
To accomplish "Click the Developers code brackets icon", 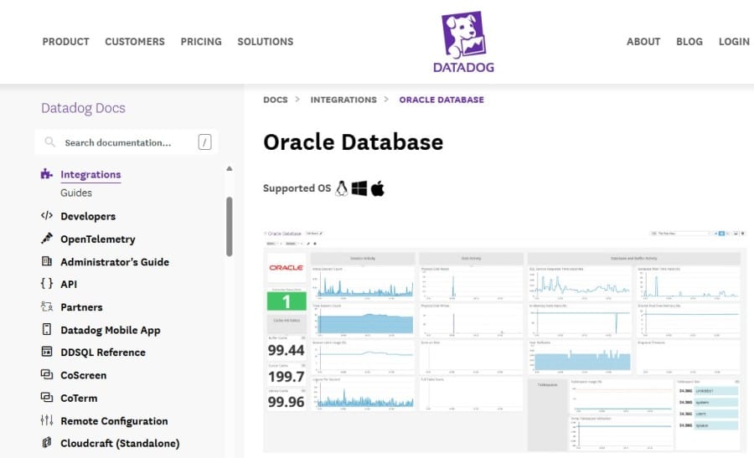I will 47,216.
